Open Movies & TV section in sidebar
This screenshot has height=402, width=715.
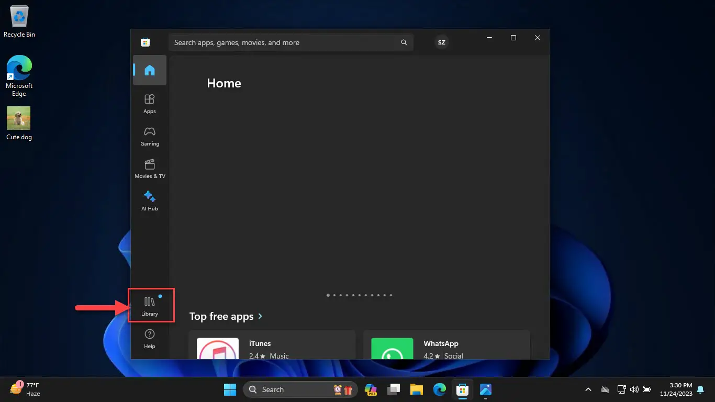point(150,168)
